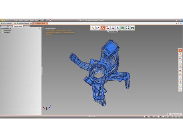This screenshot has width=183, height=137.
Task: Click the Vue personnalisée button
Action: click(x=174, y=114)
